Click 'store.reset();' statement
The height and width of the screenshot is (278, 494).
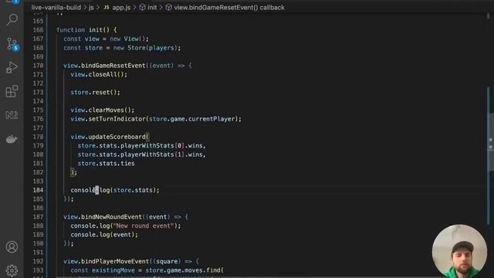(x=96, y=93)
